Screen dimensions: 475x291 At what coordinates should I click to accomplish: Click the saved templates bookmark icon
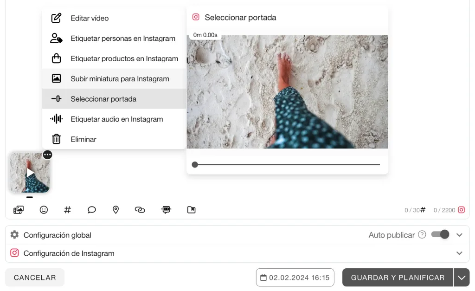click(x=192, y=210)
